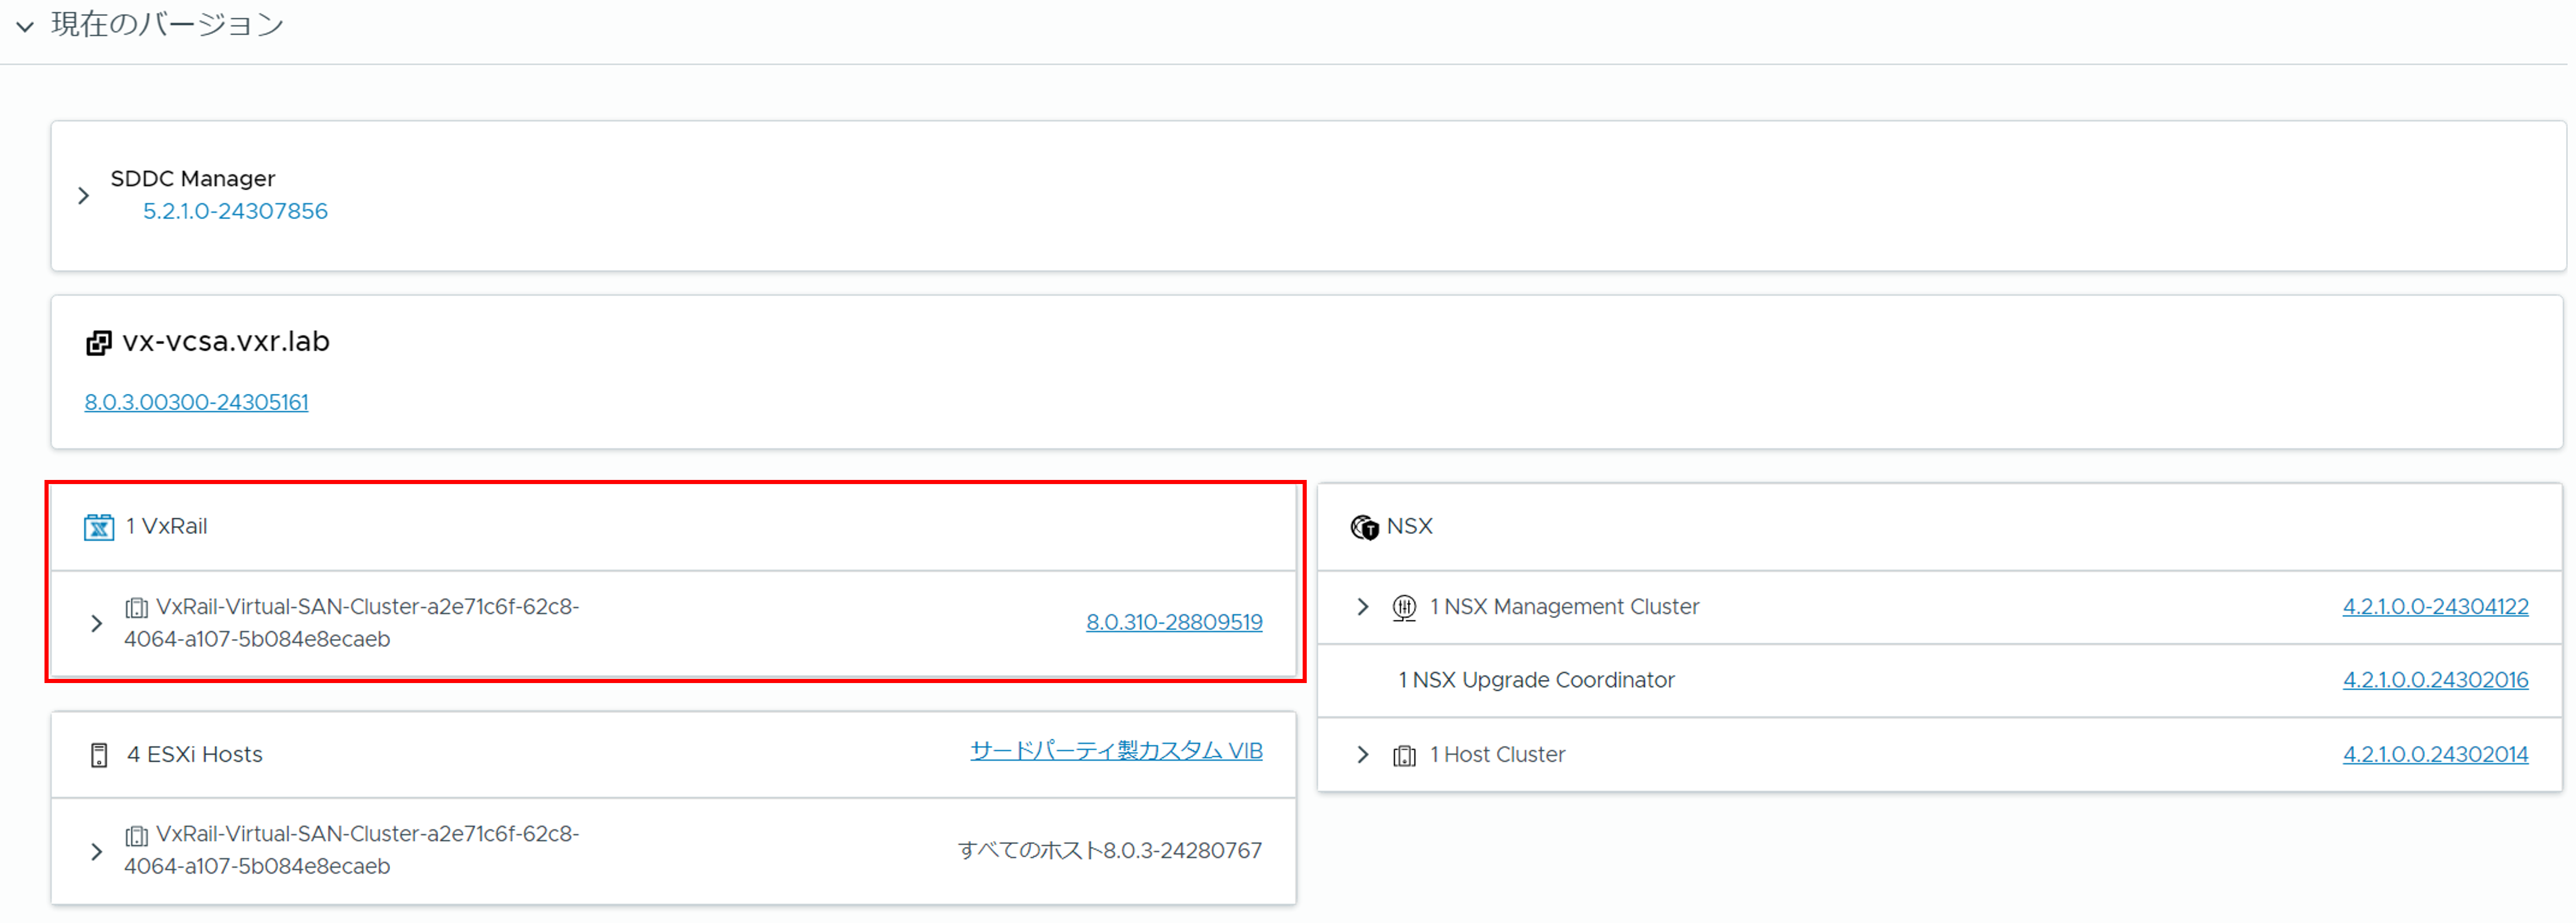Click the NSX heading text
Screen dimensions: 2576x923
coord(1410,527)
